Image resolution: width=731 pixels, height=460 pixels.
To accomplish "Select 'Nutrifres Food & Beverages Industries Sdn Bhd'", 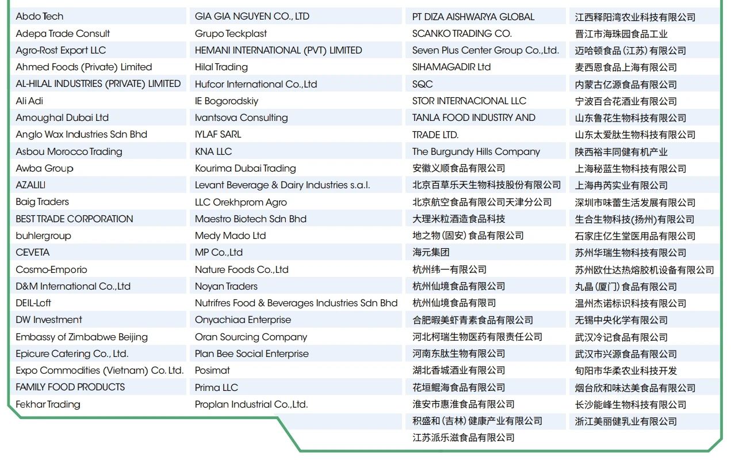I will (x=296, y=303).
